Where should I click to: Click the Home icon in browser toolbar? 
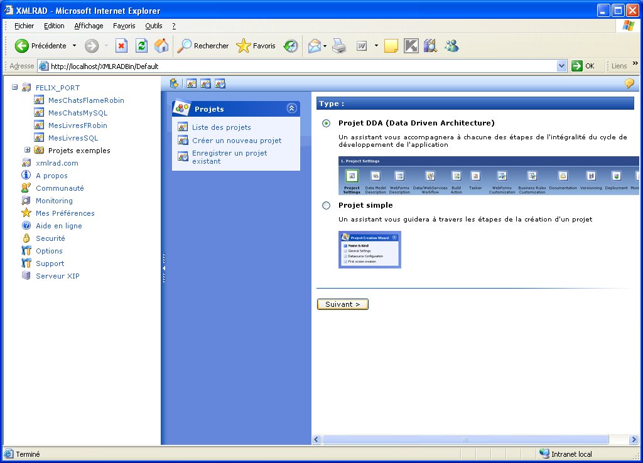click(161, 46)
